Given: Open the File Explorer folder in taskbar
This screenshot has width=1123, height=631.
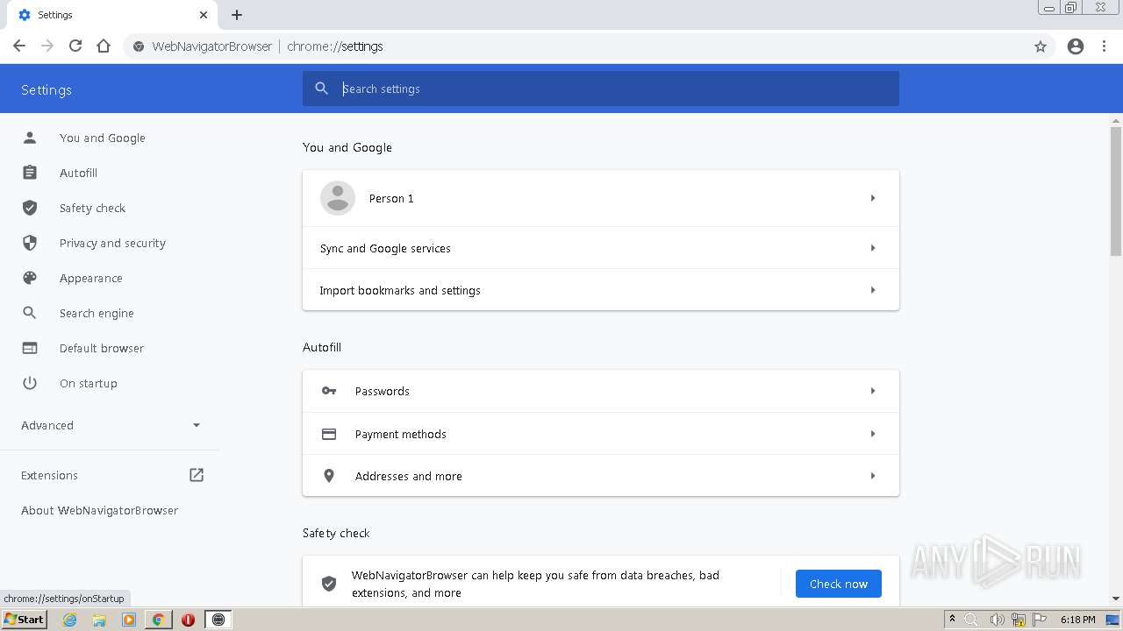Looking at the screenshot, I should pos(99,620).
